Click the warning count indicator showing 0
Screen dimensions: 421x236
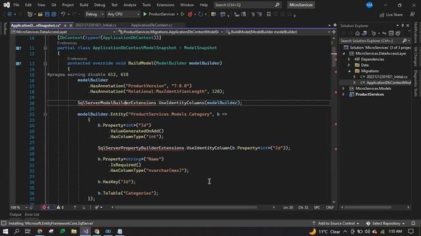60,207
